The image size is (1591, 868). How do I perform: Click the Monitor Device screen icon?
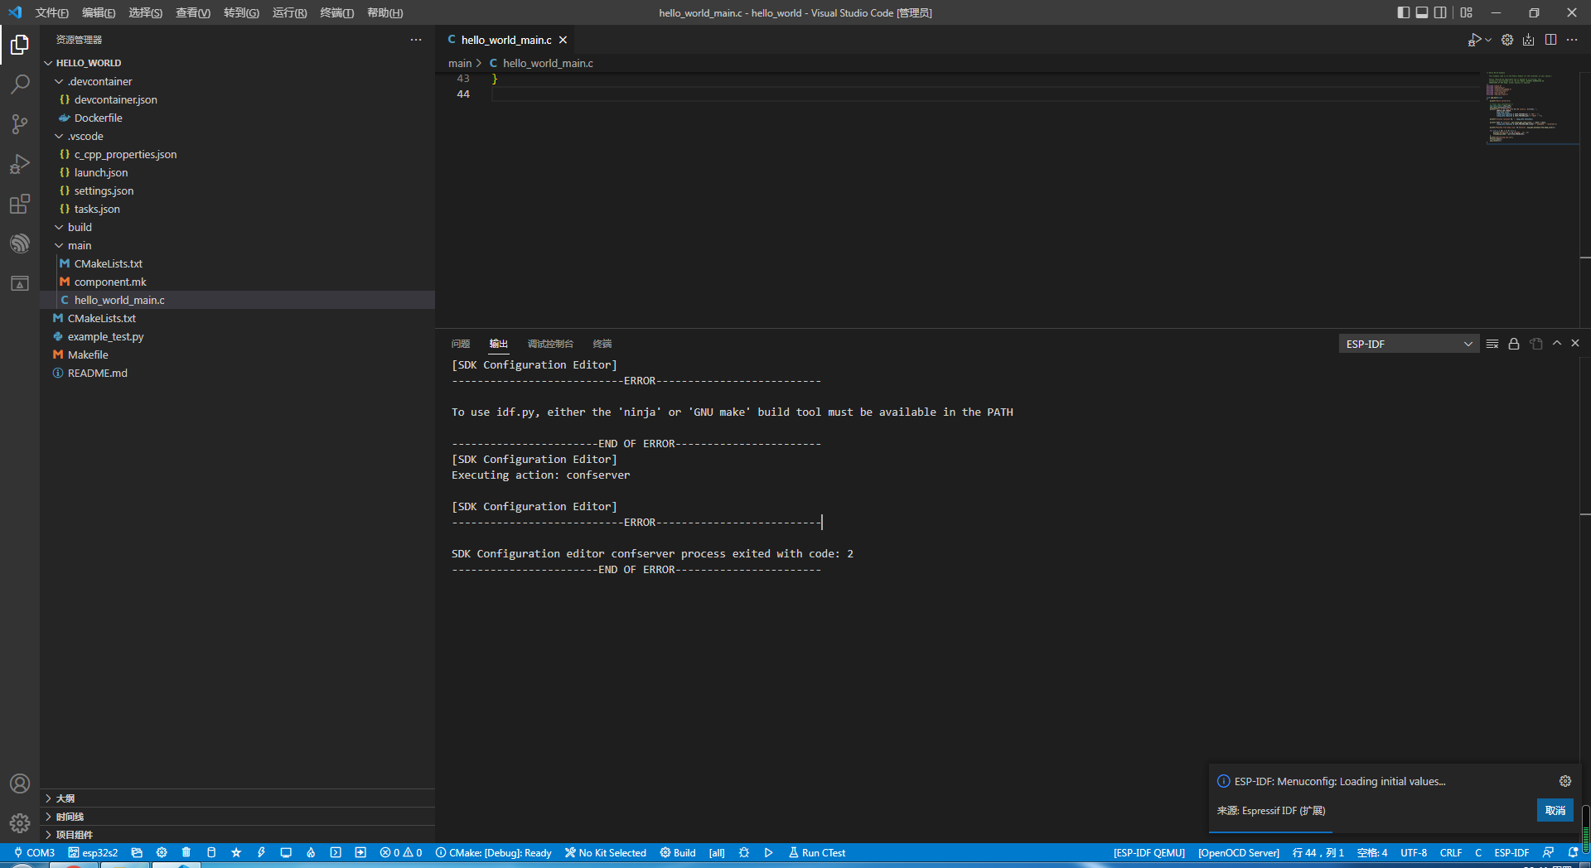(286, 852)
